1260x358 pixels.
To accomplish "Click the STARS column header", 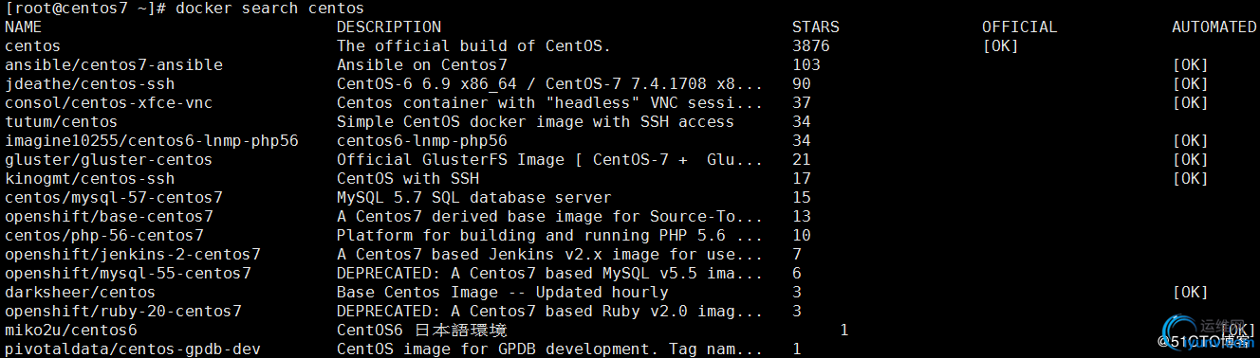I will click(x=816, y=27).
